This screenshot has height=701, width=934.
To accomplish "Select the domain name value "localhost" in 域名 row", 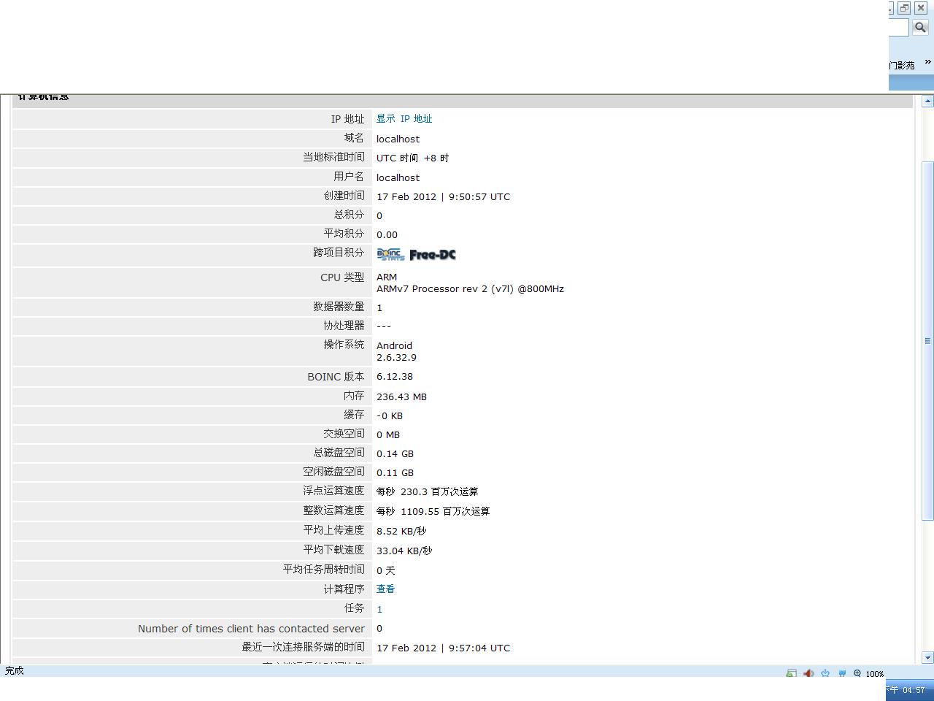I will click(398, 139).
